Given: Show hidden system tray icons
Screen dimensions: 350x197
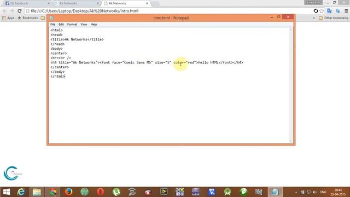Looking at the screenshot, I should click(x=296, y=192).
